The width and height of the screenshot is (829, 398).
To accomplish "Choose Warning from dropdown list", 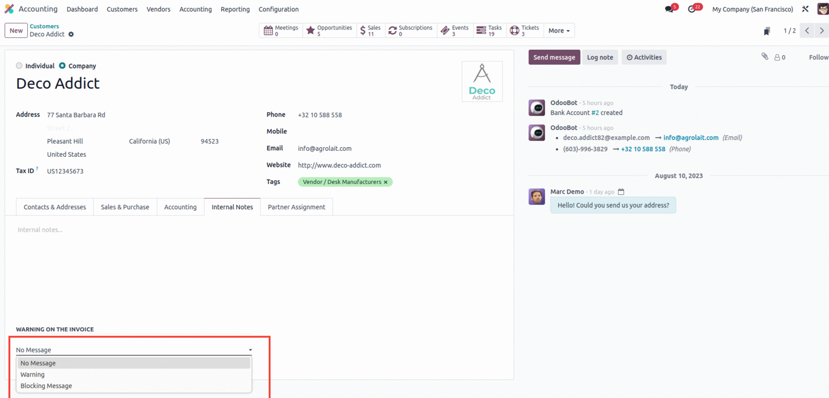I will click(134, 374).
